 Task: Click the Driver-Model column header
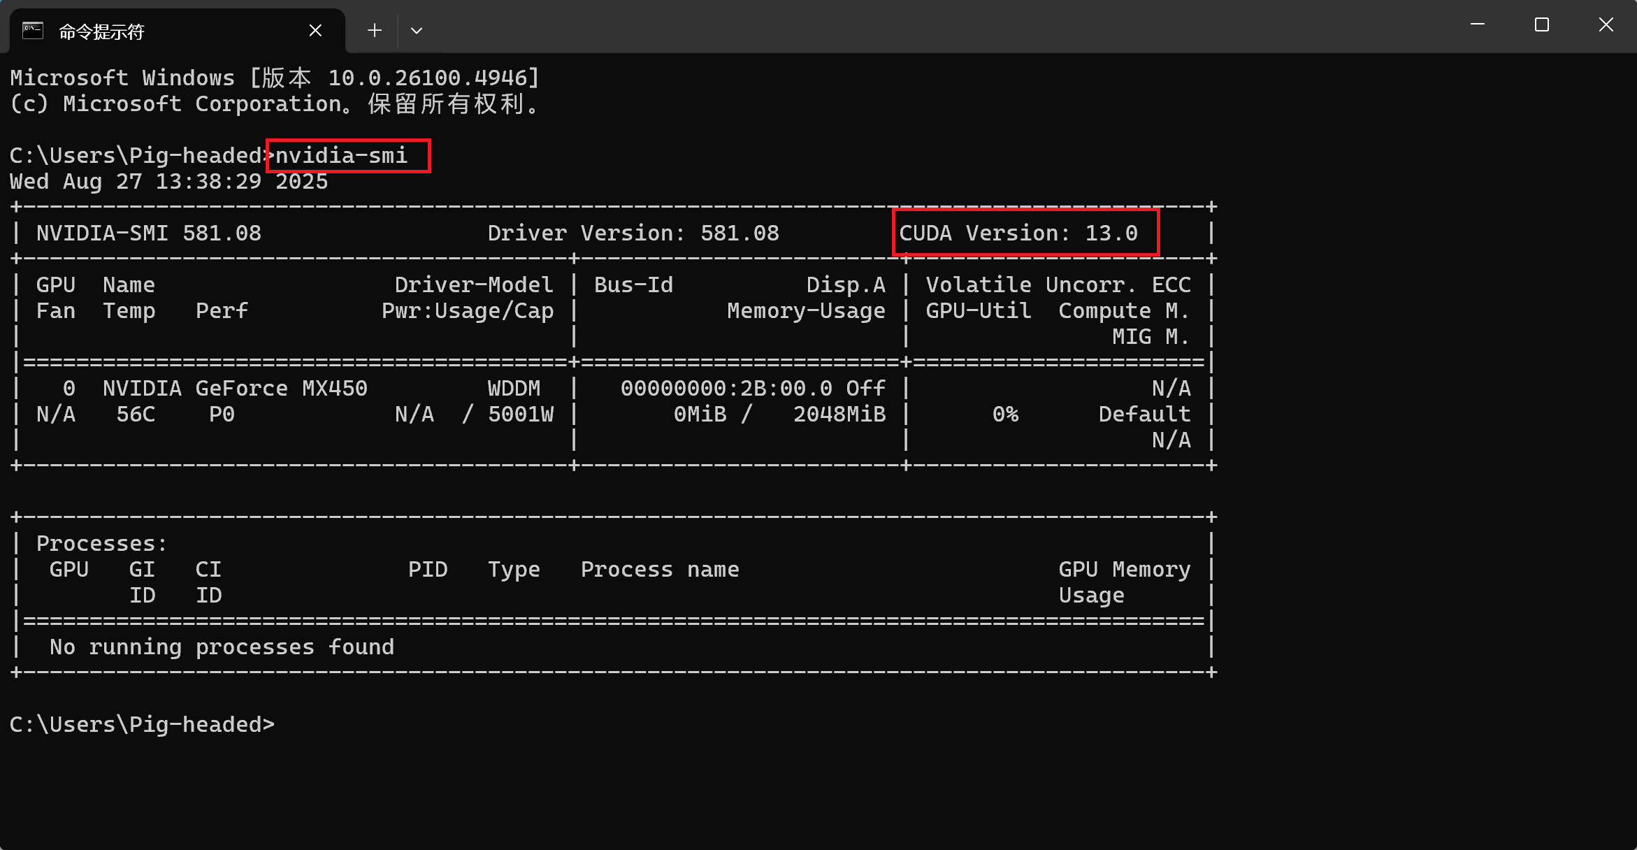(474, 284)
